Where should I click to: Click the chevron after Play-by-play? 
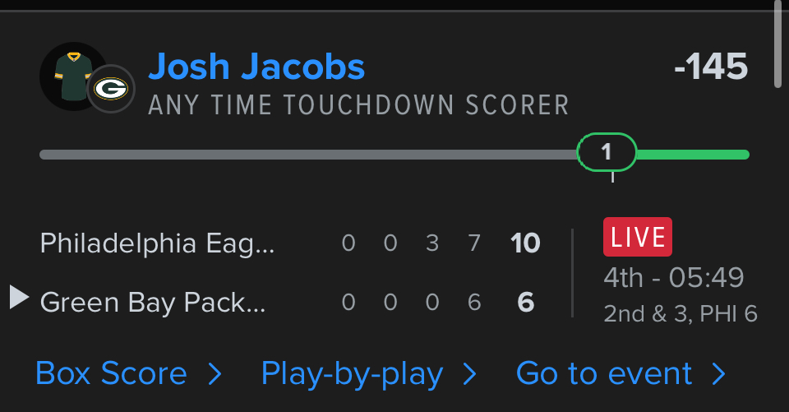[x=470, y=375]
